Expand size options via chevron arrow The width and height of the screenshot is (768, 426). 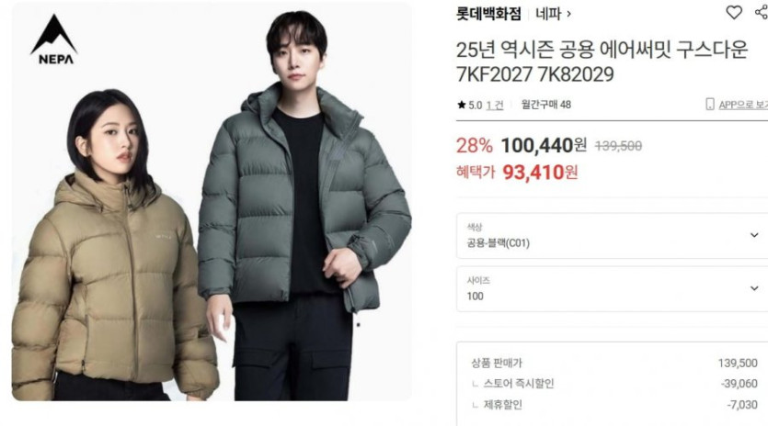754,288
